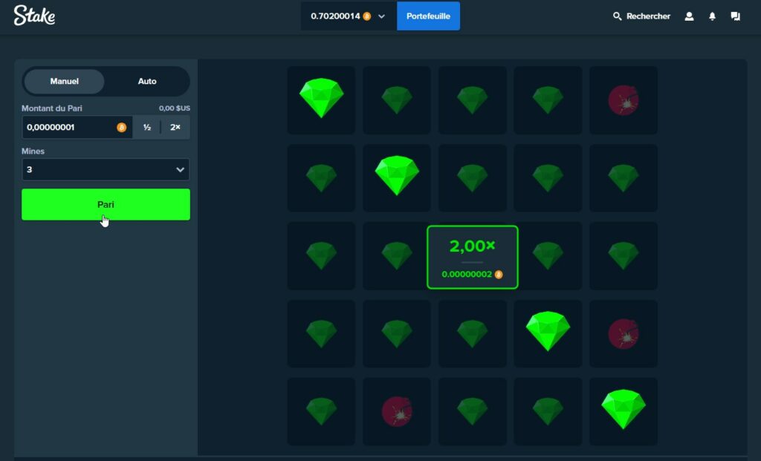Screen dimensions: 761x461
Task: Click the Stake logo
Action: pos(34,16)
